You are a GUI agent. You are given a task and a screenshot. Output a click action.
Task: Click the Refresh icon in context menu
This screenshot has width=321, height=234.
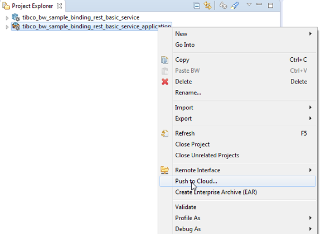[165, 133]
